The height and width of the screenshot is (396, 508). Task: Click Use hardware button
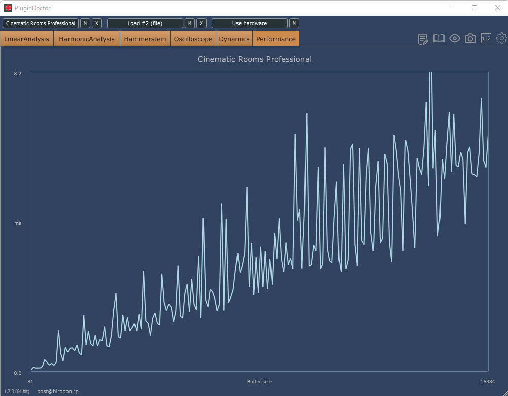click(x=250, y=23)
